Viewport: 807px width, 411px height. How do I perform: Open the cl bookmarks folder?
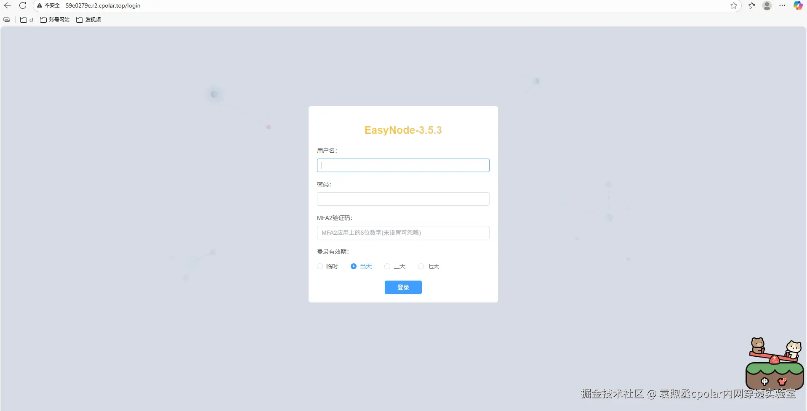(27, 20)
